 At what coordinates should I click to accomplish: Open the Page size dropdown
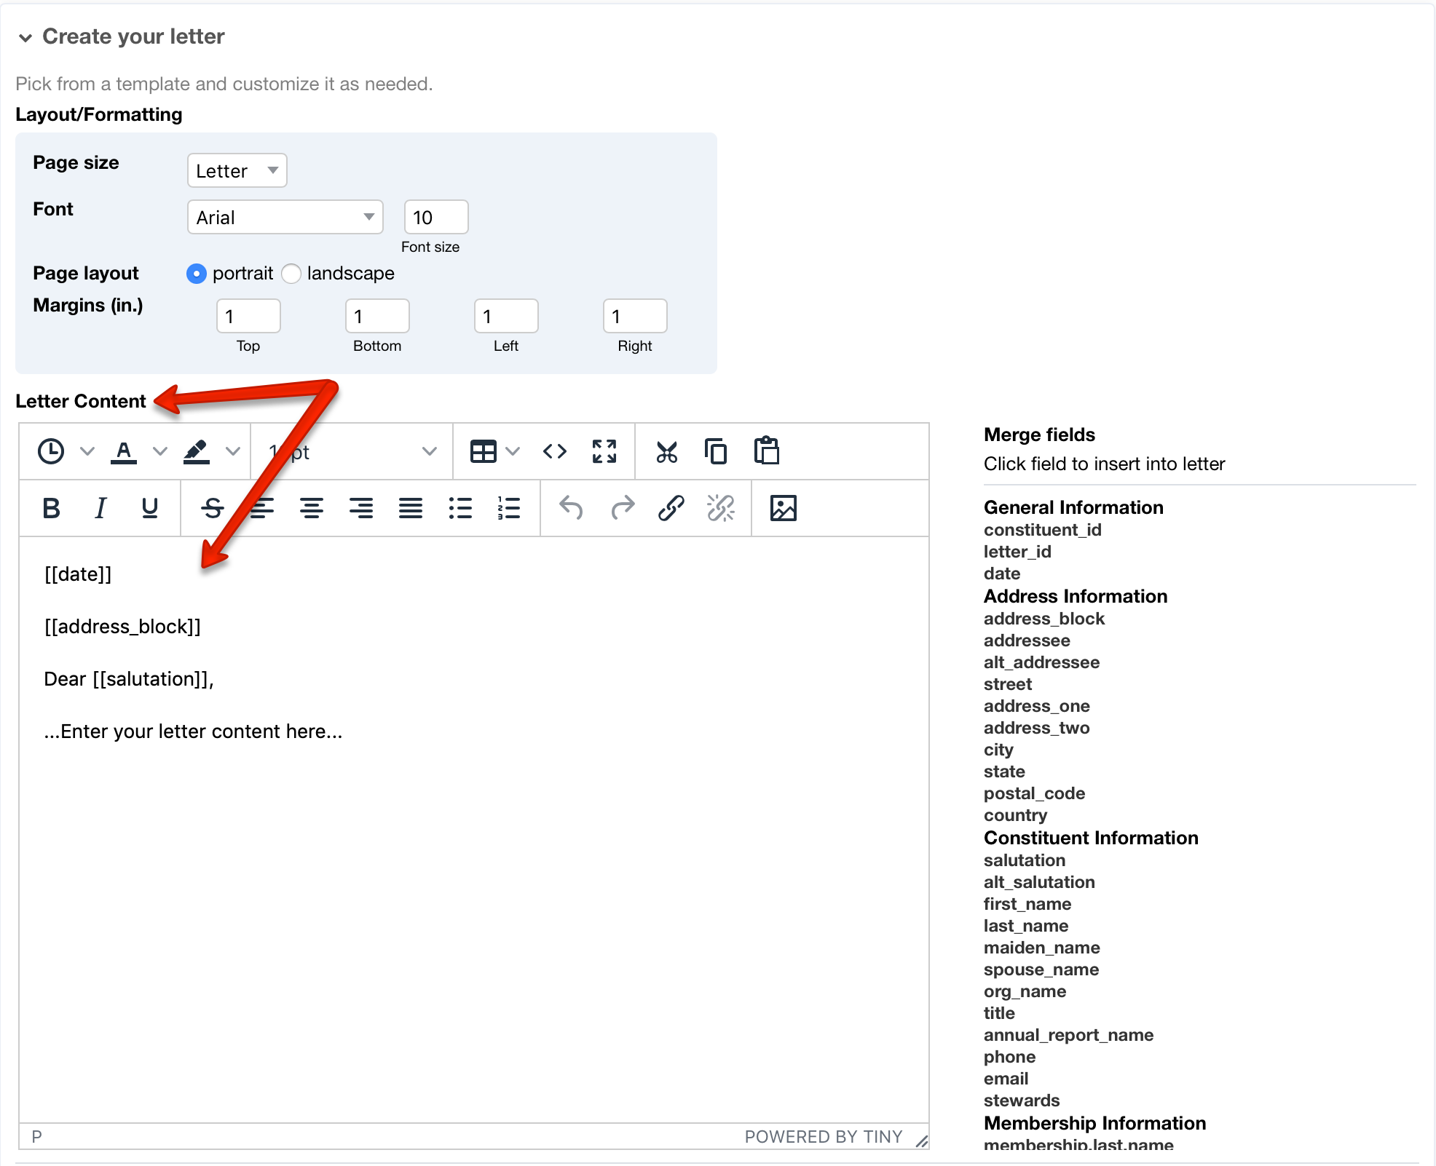click(x=237, y=170)
